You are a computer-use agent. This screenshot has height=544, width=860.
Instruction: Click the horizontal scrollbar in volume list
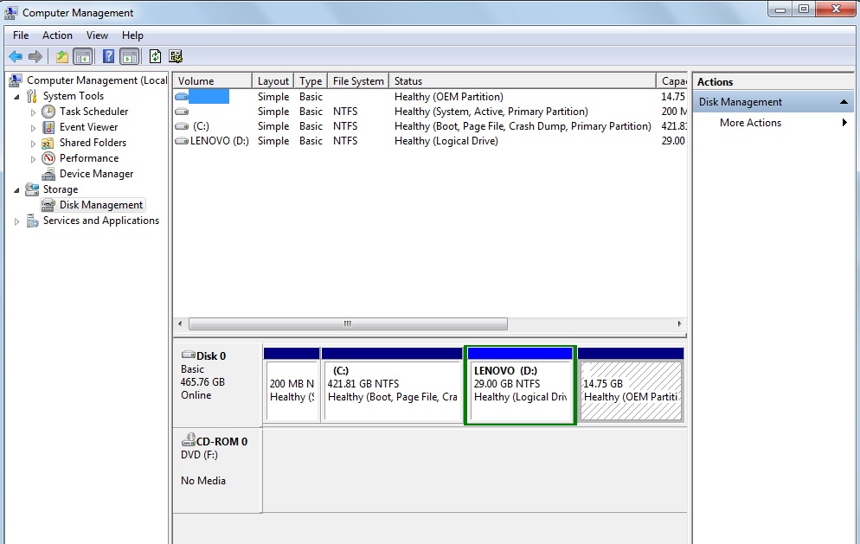[x=348, y=324]
